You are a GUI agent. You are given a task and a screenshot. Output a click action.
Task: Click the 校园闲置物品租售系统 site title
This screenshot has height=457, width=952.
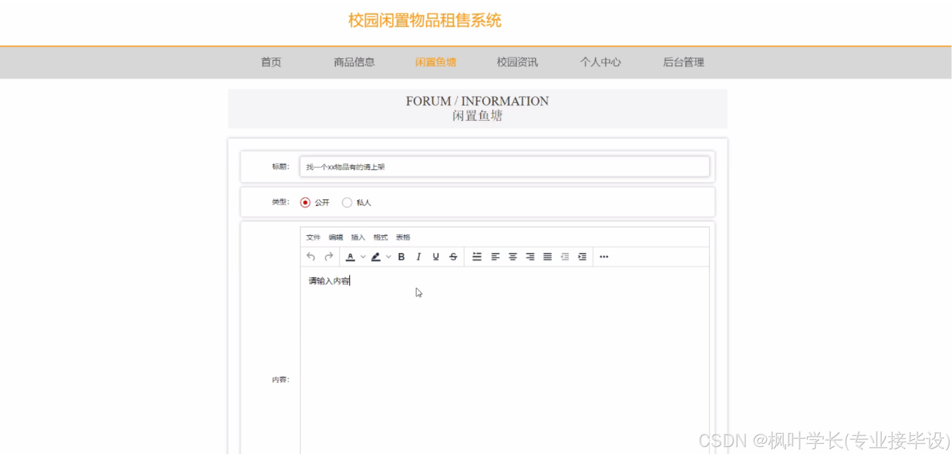[x=425, y=20]
